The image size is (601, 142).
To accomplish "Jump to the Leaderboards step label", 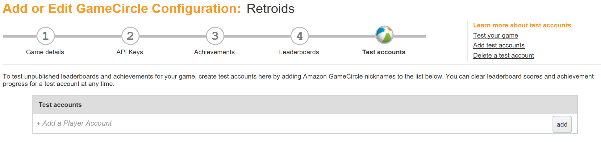I will (299, 52).
